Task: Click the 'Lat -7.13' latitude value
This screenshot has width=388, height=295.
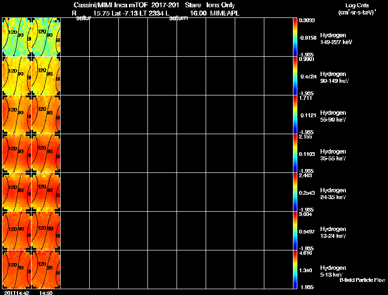Action: pyautogui.click(x=125, y=13)
